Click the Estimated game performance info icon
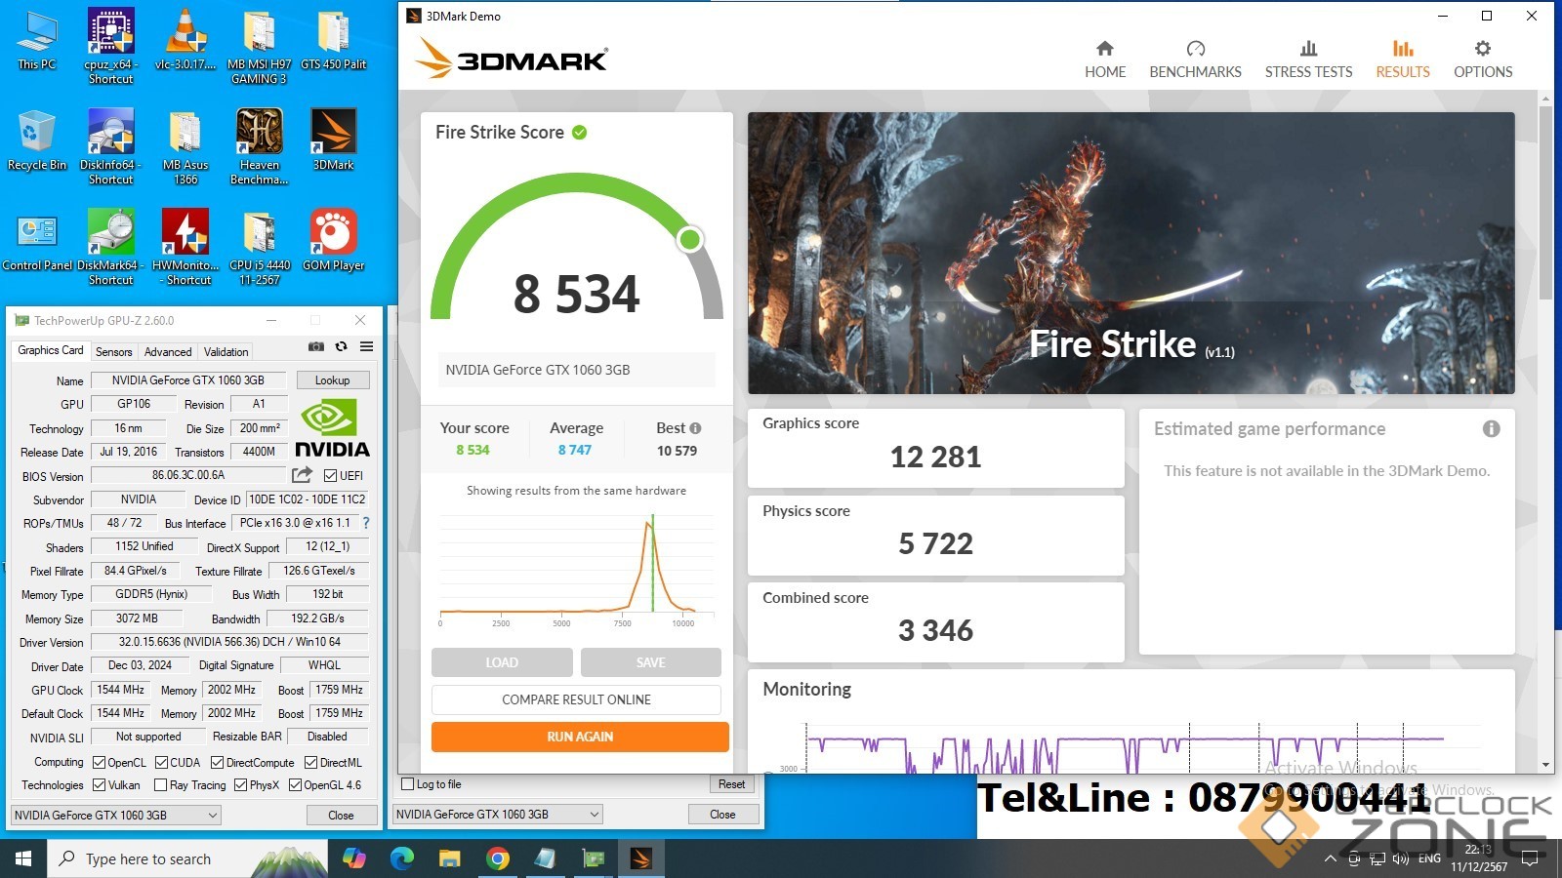Viewport: 1562px width, 878px height. coord(1491,428)
